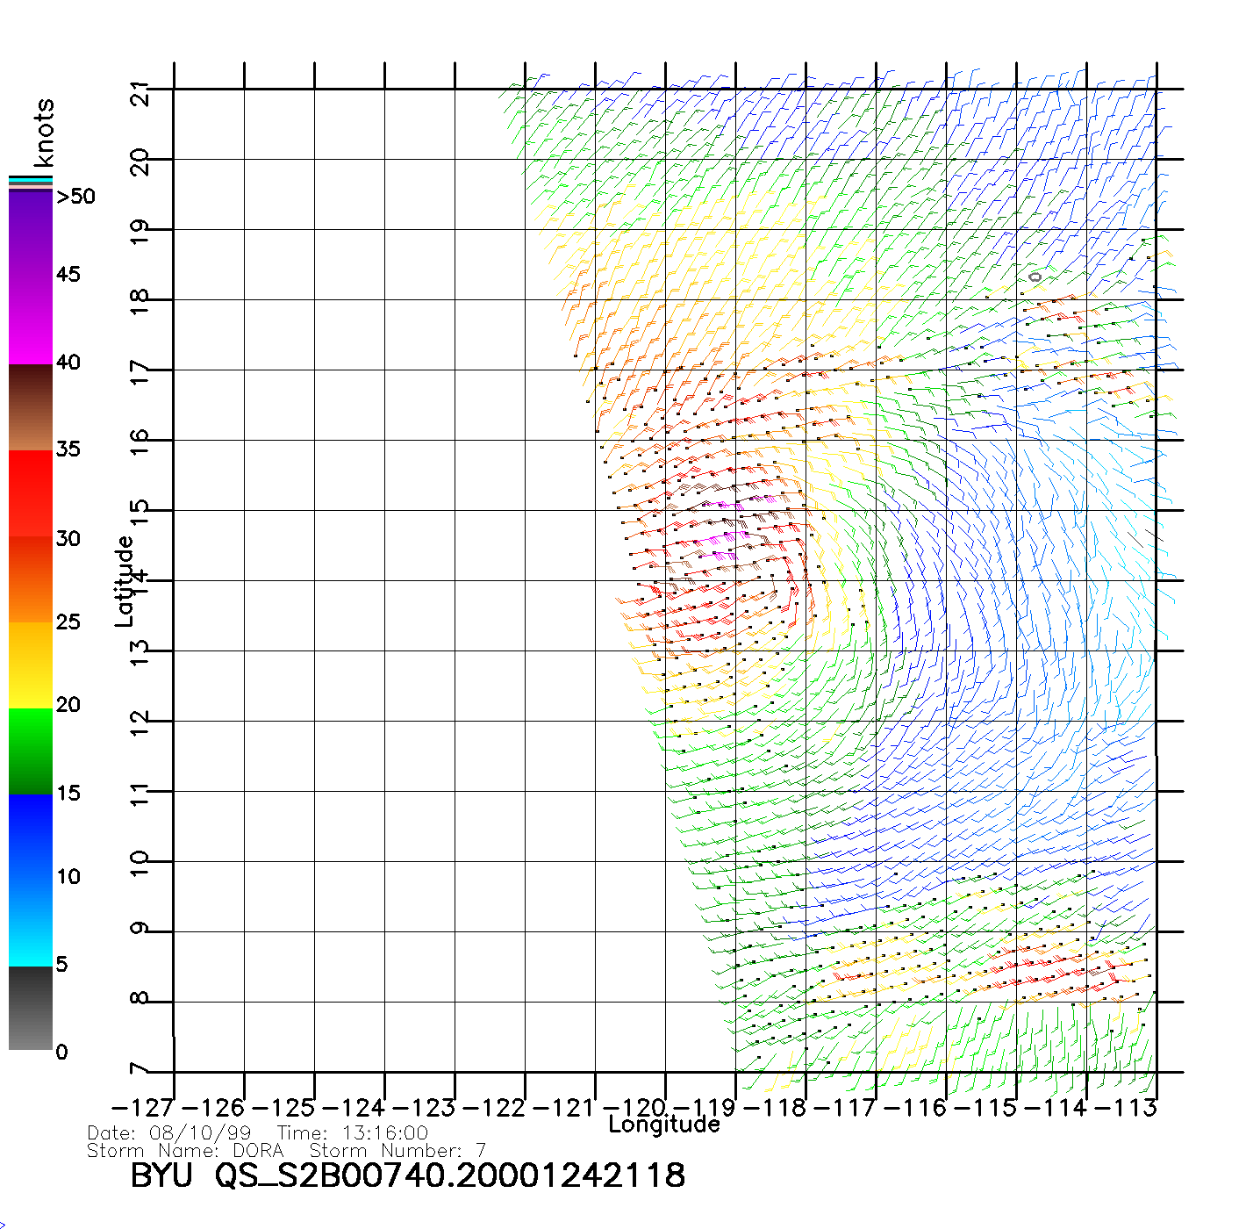Click the BYU QS_S2B00740 file title
Screen dimensions: 1246x1229
pos(407,1176)
